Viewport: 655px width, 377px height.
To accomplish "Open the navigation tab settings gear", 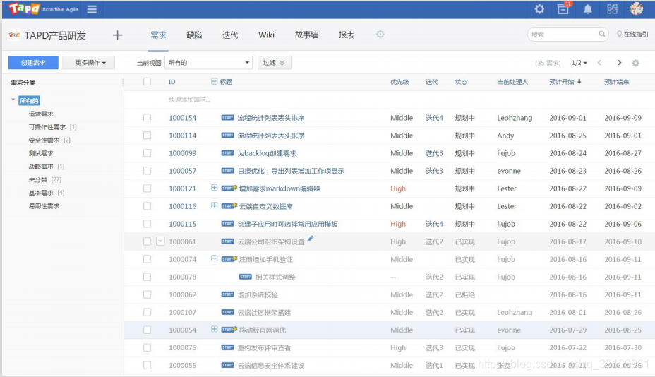I will 380,35.
